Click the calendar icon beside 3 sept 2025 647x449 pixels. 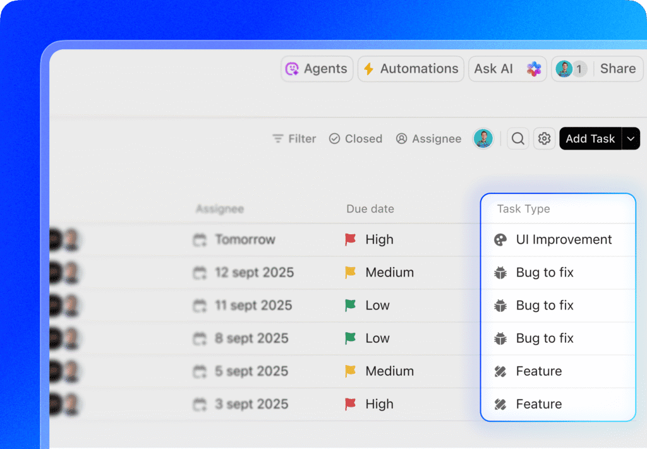pos(200,404)
